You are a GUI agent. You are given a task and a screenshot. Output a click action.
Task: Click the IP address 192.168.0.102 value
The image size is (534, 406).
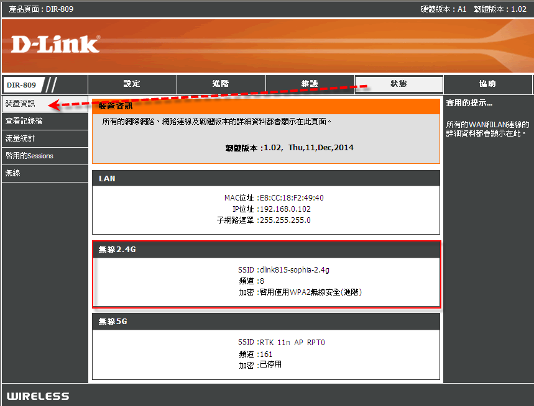point(285,209)
